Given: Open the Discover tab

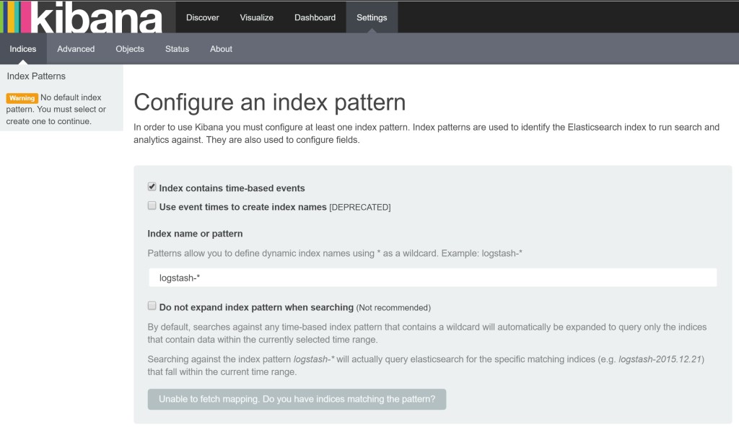Looking at the screenshot, I should (x=202, y=17).
